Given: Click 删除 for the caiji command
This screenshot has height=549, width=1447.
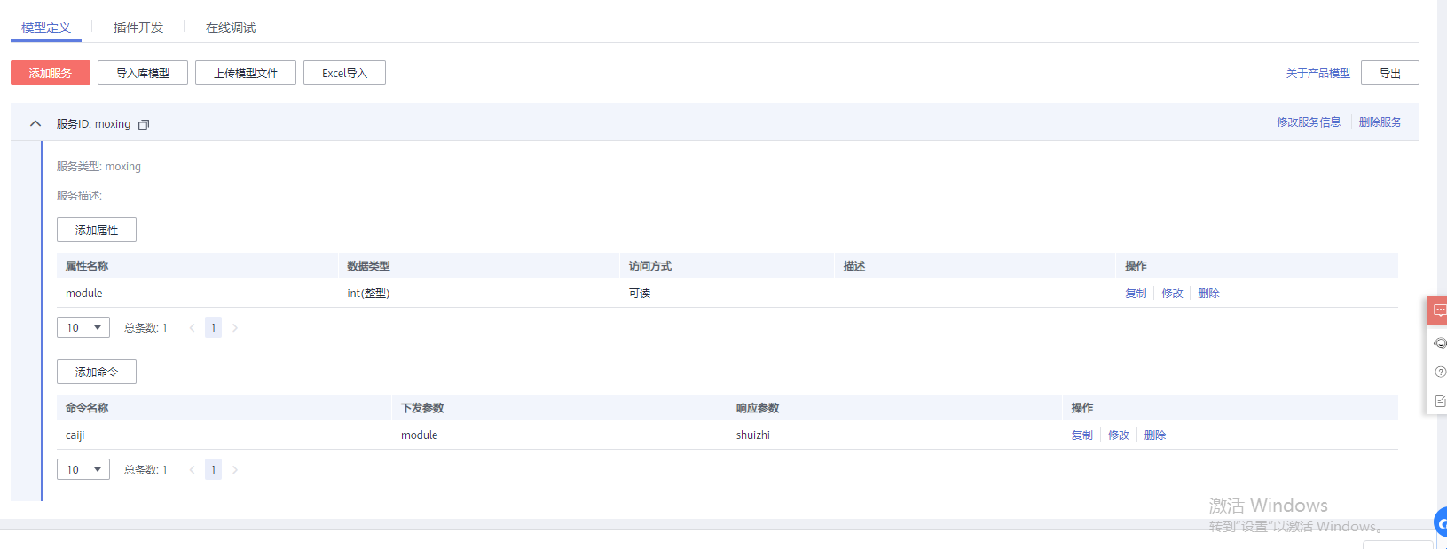Looking at the screenshot, I should pyautogui.click(x=1154, y=435).
